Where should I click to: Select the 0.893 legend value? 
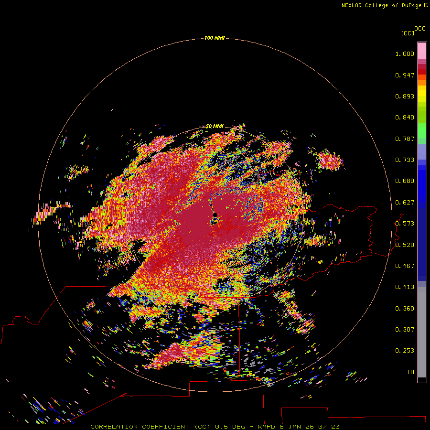tap(405, 96)
